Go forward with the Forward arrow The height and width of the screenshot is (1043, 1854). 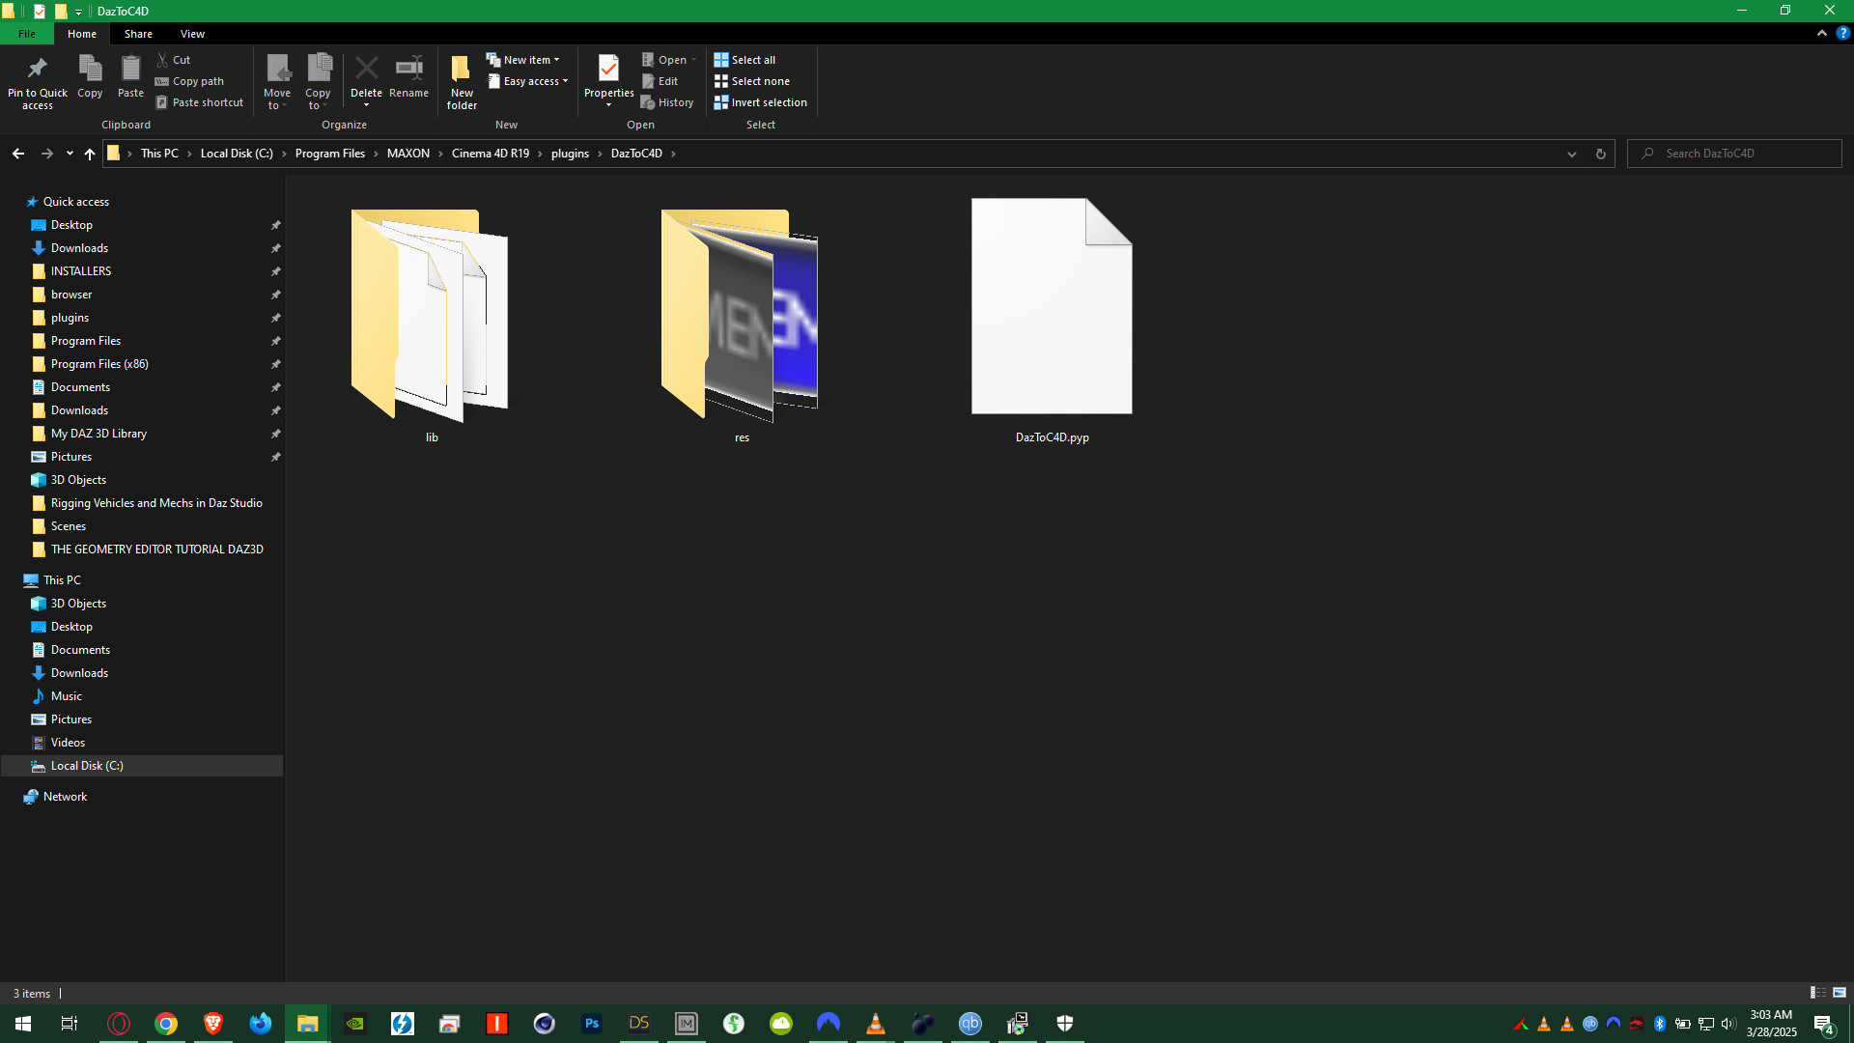click(x=46, y=154)
